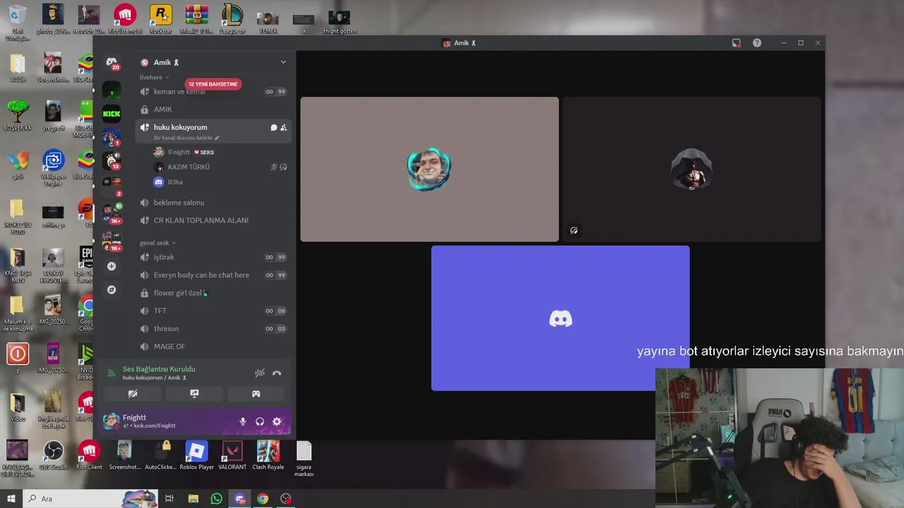Open OBS Studio desktop shortcut
The image size is (904, 508).
(x=53, y=455)
